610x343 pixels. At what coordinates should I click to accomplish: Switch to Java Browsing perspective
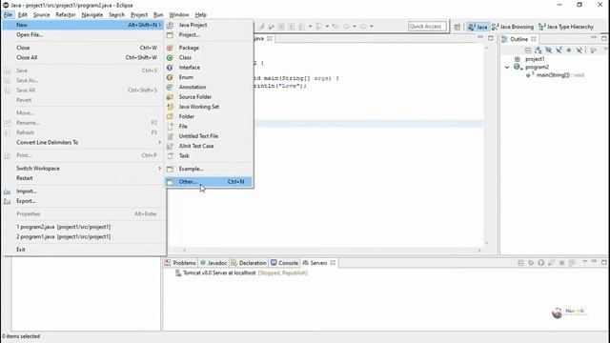pos(513,27)
